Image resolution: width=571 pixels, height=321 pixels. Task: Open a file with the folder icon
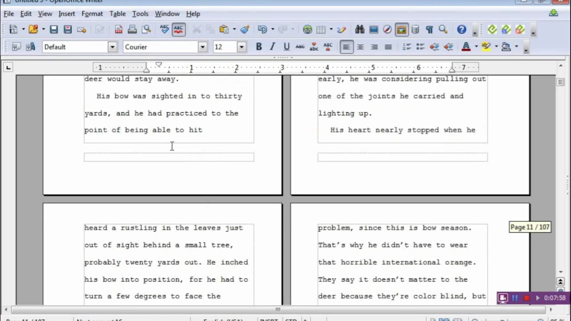click(x=33, y=29)
